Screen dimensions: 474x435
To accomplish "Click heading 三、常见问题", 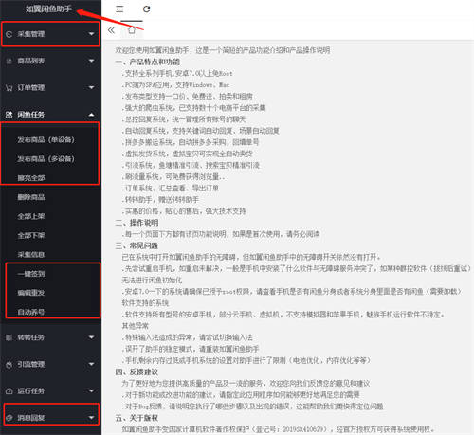I will (x=137, y=245).
